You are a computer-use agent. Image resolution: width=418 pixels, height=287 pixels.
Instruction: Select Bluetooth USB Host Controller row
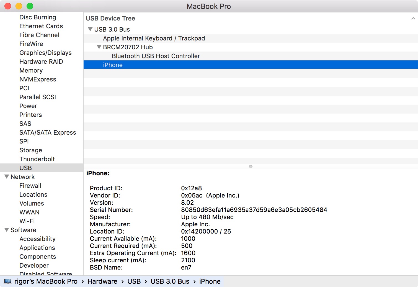coord(251,56)
